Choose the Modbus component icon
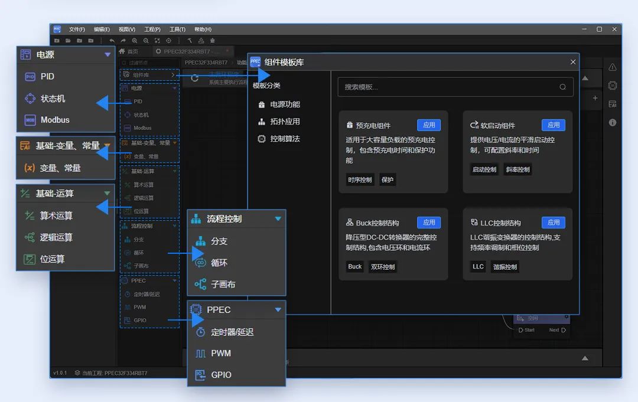 click(30, 120)
